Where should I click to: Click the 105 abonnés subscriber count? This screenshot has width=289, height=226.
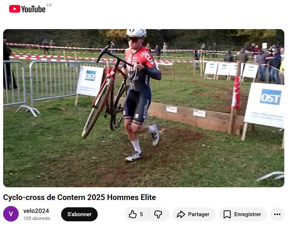[37, 218]
